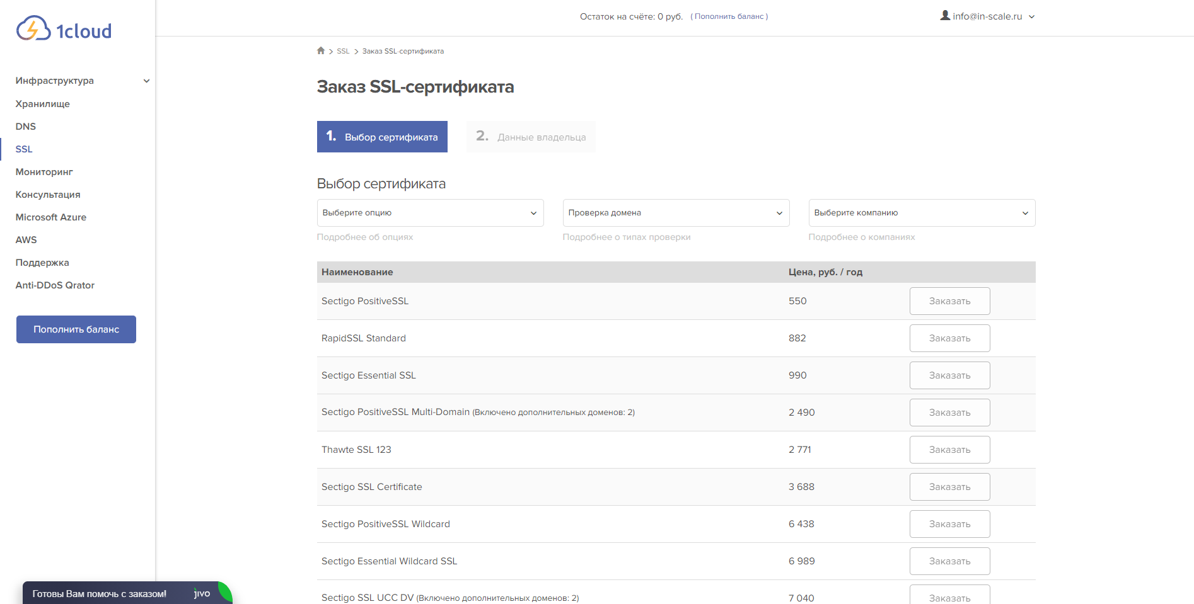Open Поддержка in sidebar
1194x604 pixels.
tap(42, 263)
